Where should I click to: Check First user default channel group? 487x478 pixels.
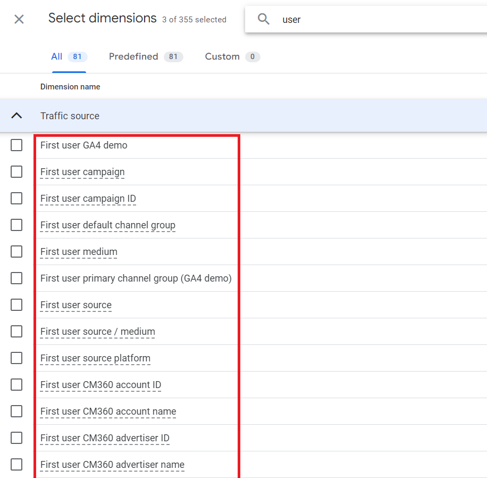[16, 225]
